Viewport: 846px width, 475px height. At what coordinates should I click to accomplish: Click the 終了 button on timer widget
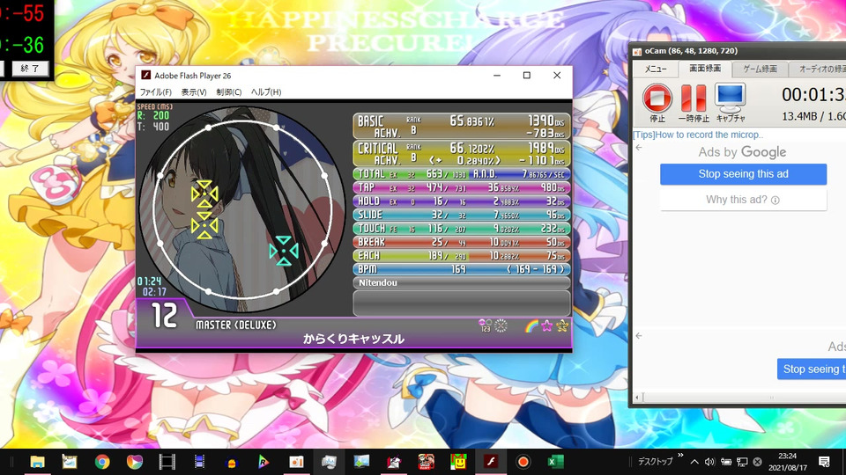pyautogui.click(x=30, y=69)
